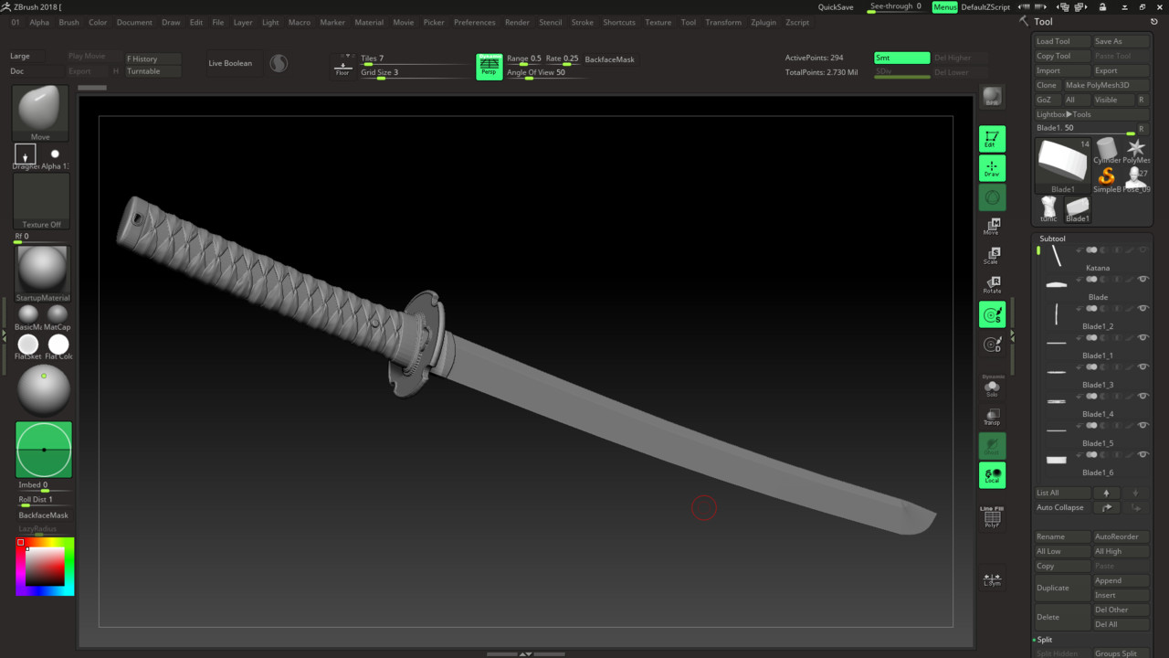The width and height of the screenshot is (1169, 658).
Task: Choose the BasicMaterial sphere
Action: point(28,316)
